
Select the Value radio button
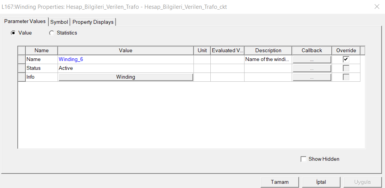pos(13,33)
